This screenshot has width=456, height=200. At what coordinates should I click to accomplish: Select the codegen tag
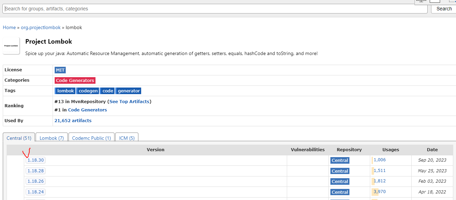[88, 91]
